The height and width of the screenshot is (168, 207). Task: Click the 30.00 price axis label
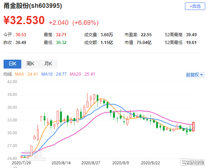pyautogui.click(x=12, y=133)
